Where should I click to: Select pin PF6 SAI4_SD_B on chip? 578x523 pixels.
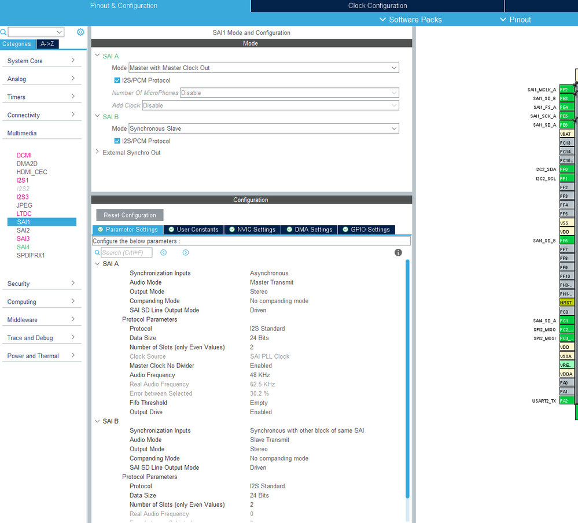tap(566, 241)
